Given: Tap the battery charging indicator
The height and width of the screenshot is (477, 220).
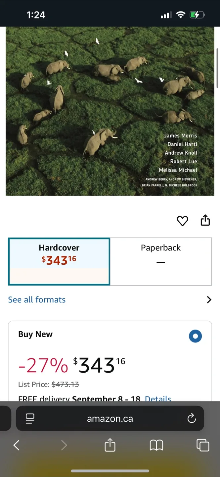Looking at the screenshot, I should (x=197, y=15).
